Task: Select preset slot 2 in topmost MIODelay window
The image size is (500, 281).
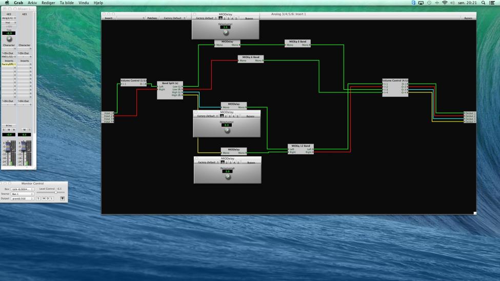Action: click(x=225, y=18)
